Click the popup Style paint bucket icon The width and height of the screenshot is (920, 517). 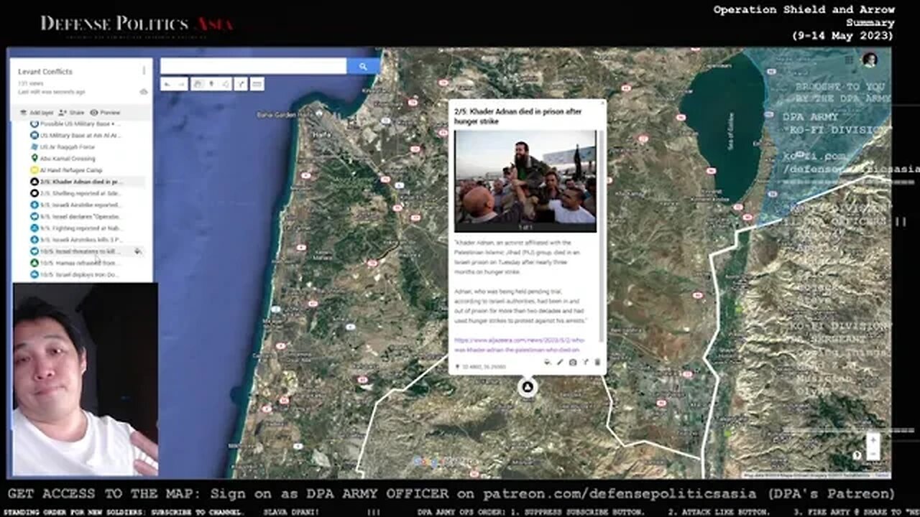coord(547,362)
